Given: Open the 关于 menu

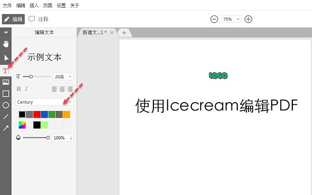Looking at the screenshot, I should [74, 5].
